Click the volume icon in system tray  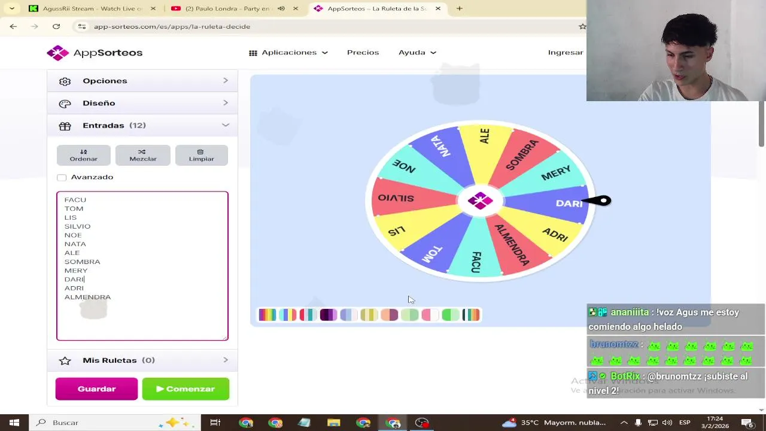click(x=667, y=423)
